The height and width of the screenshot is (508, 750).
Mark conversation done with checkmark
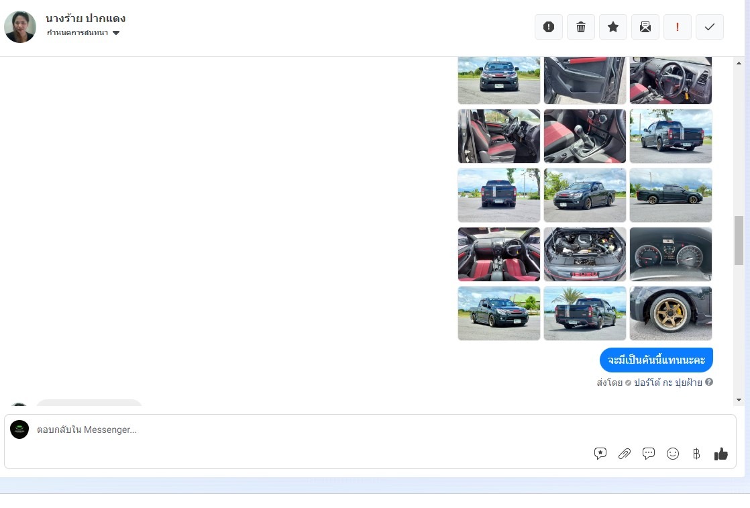709,27
